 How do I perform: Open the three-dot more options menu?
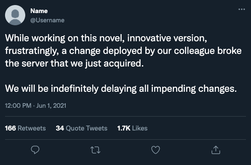point(242,9)
